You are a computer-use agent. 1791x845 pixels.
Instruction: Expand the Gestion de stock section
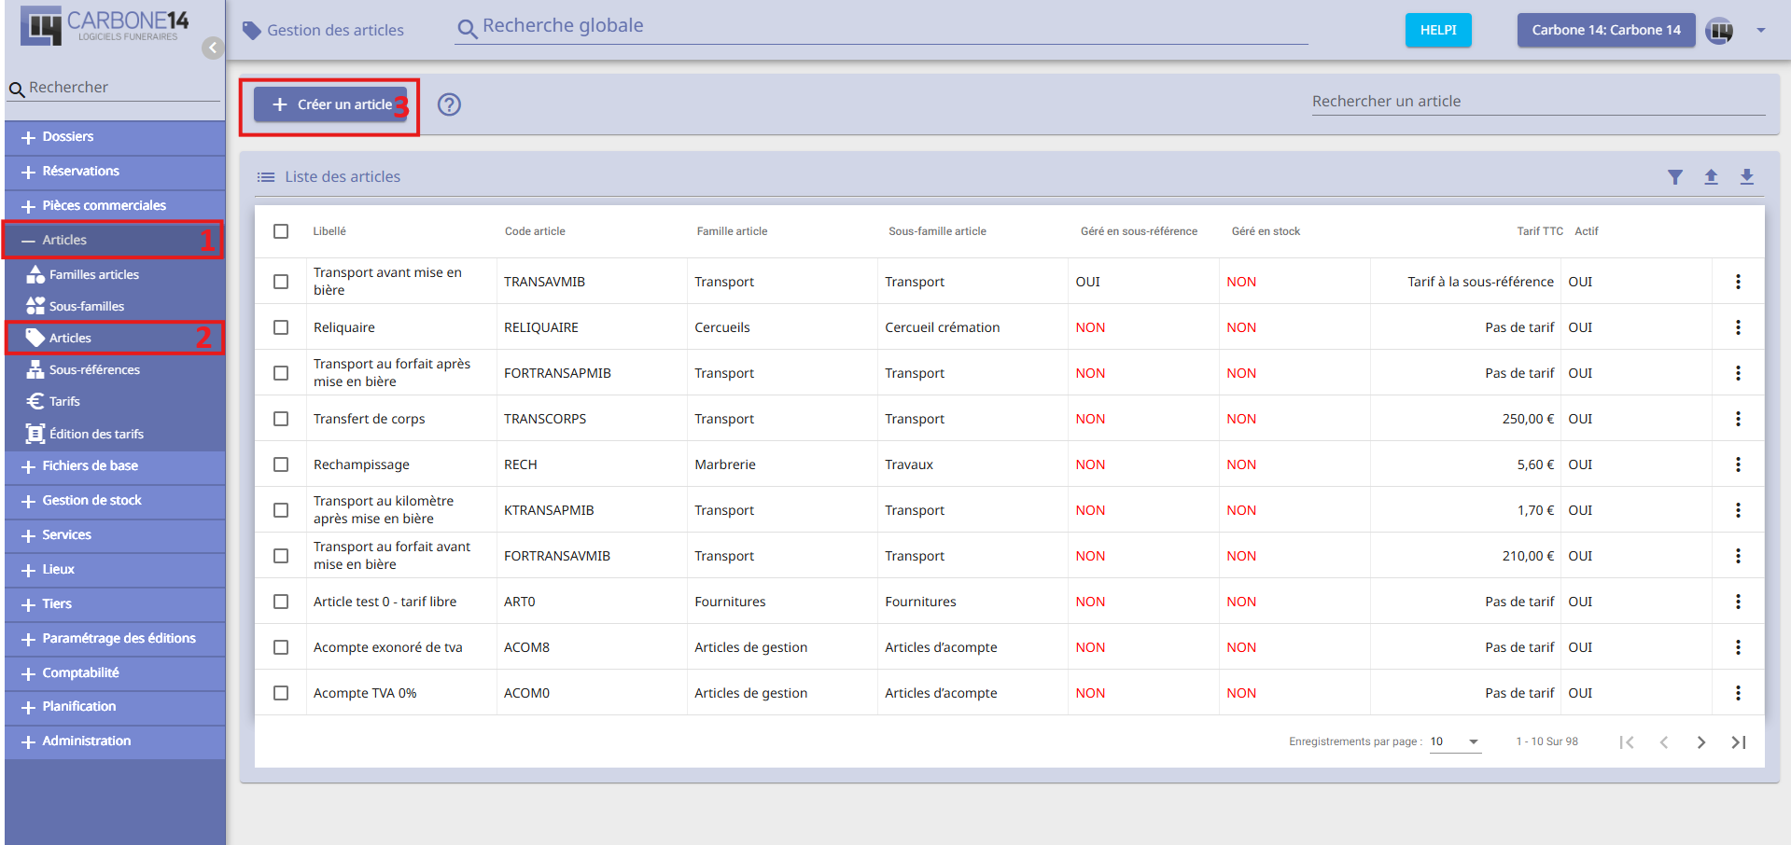point(115,501)
